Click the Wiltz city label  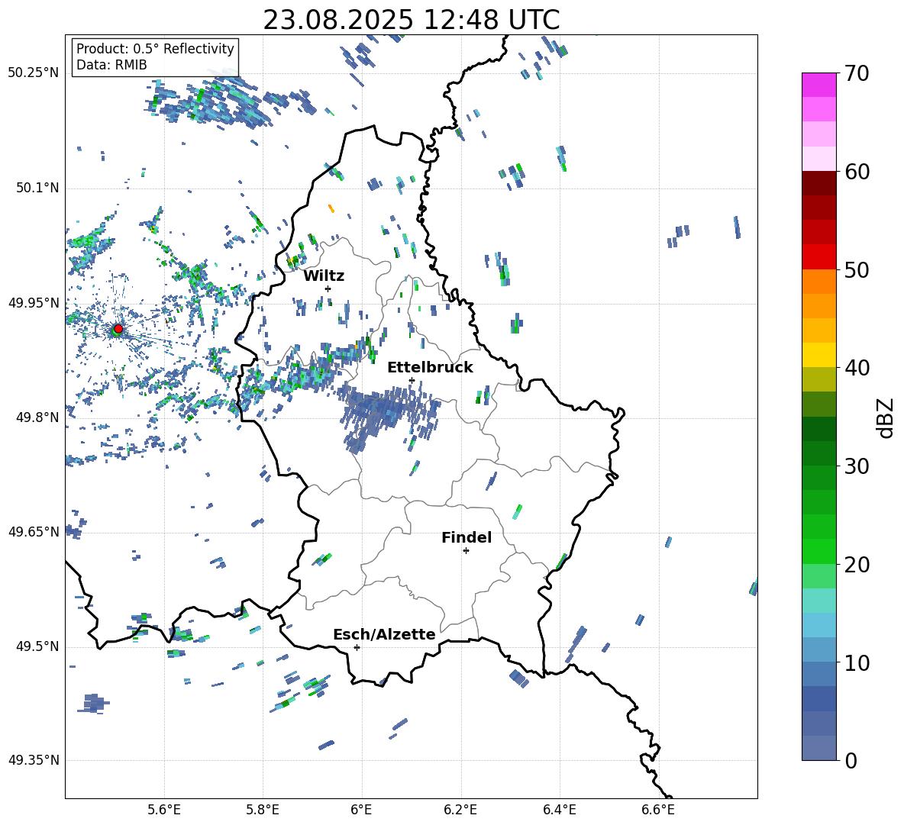[x=324, y=276]
